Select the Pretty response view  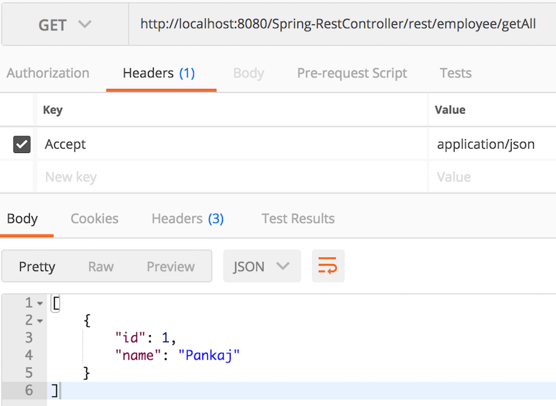[37, 266]
